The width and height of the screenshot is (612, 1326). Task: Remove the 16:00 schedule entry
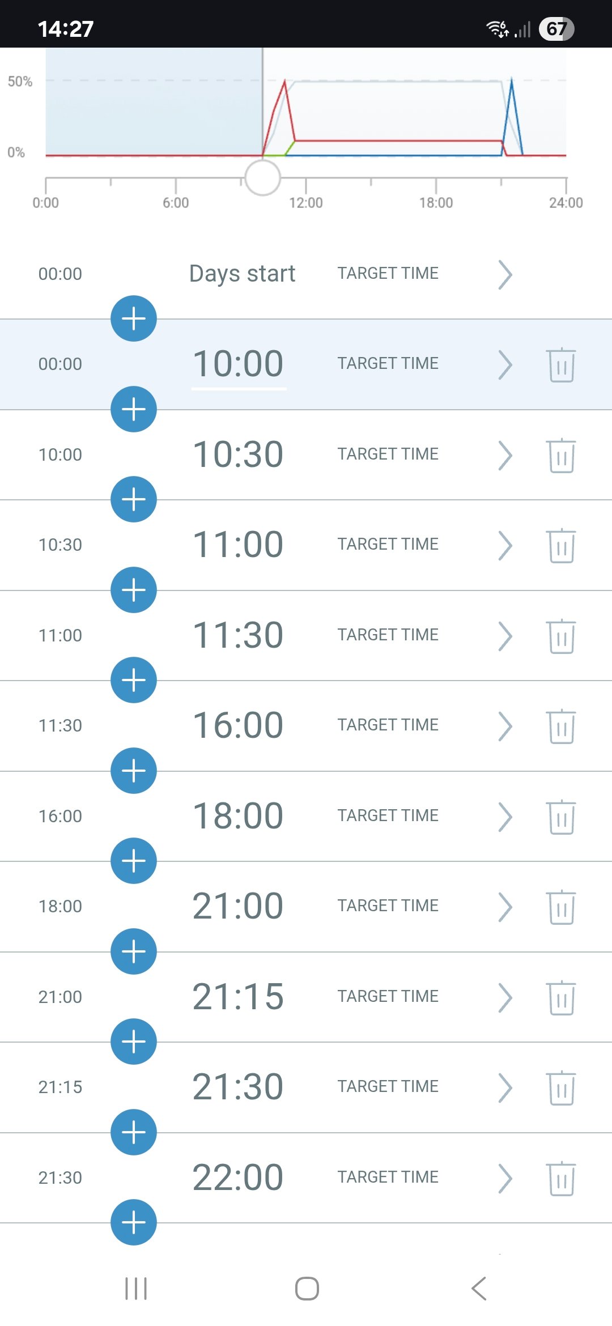click(x=561, y=726)
